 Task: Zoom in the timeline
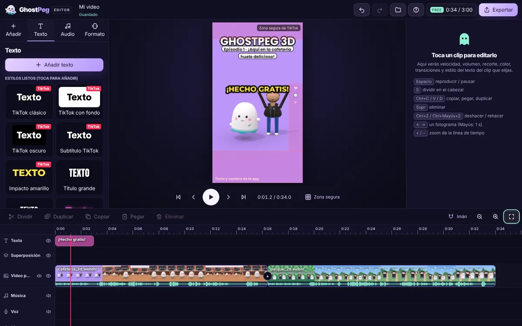[495, 216]
